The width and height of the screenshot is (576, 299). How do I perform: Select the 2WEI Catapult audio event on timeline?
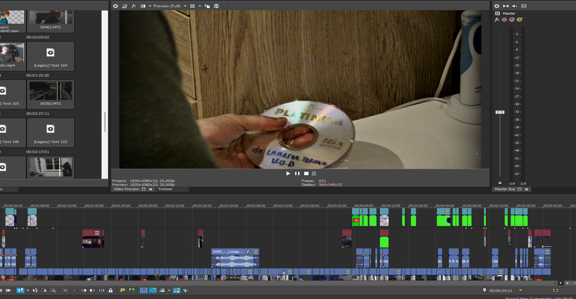[x=235, y=258]
